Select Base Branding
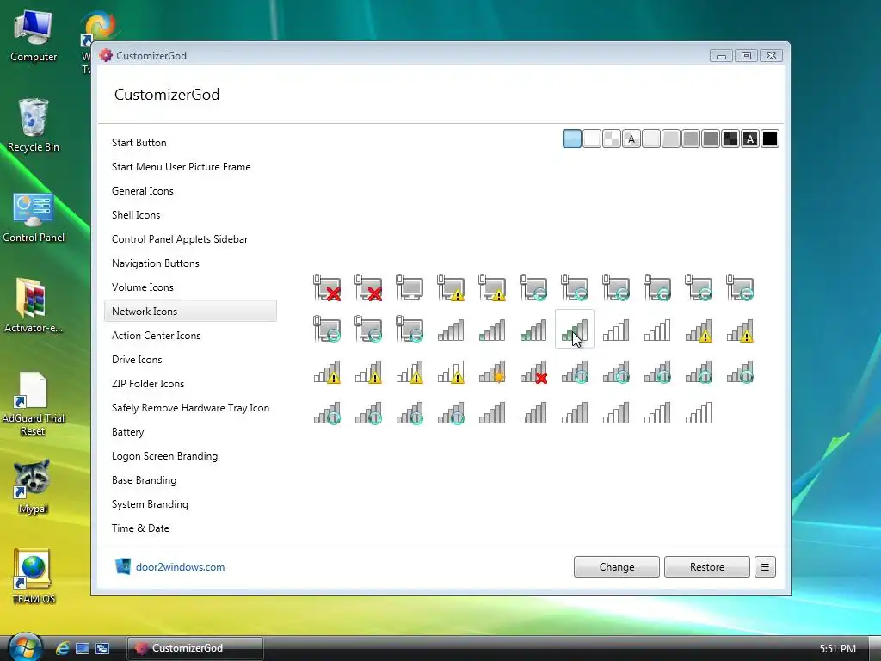Screen dimensions: 881x661 (x=144, y=480)
